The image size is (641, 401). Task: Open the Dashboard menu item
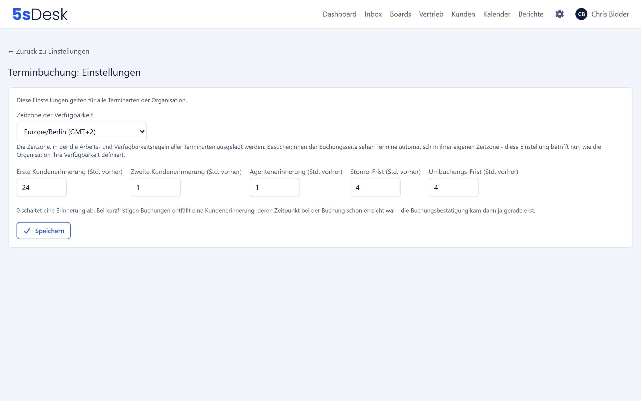(339, 14)
